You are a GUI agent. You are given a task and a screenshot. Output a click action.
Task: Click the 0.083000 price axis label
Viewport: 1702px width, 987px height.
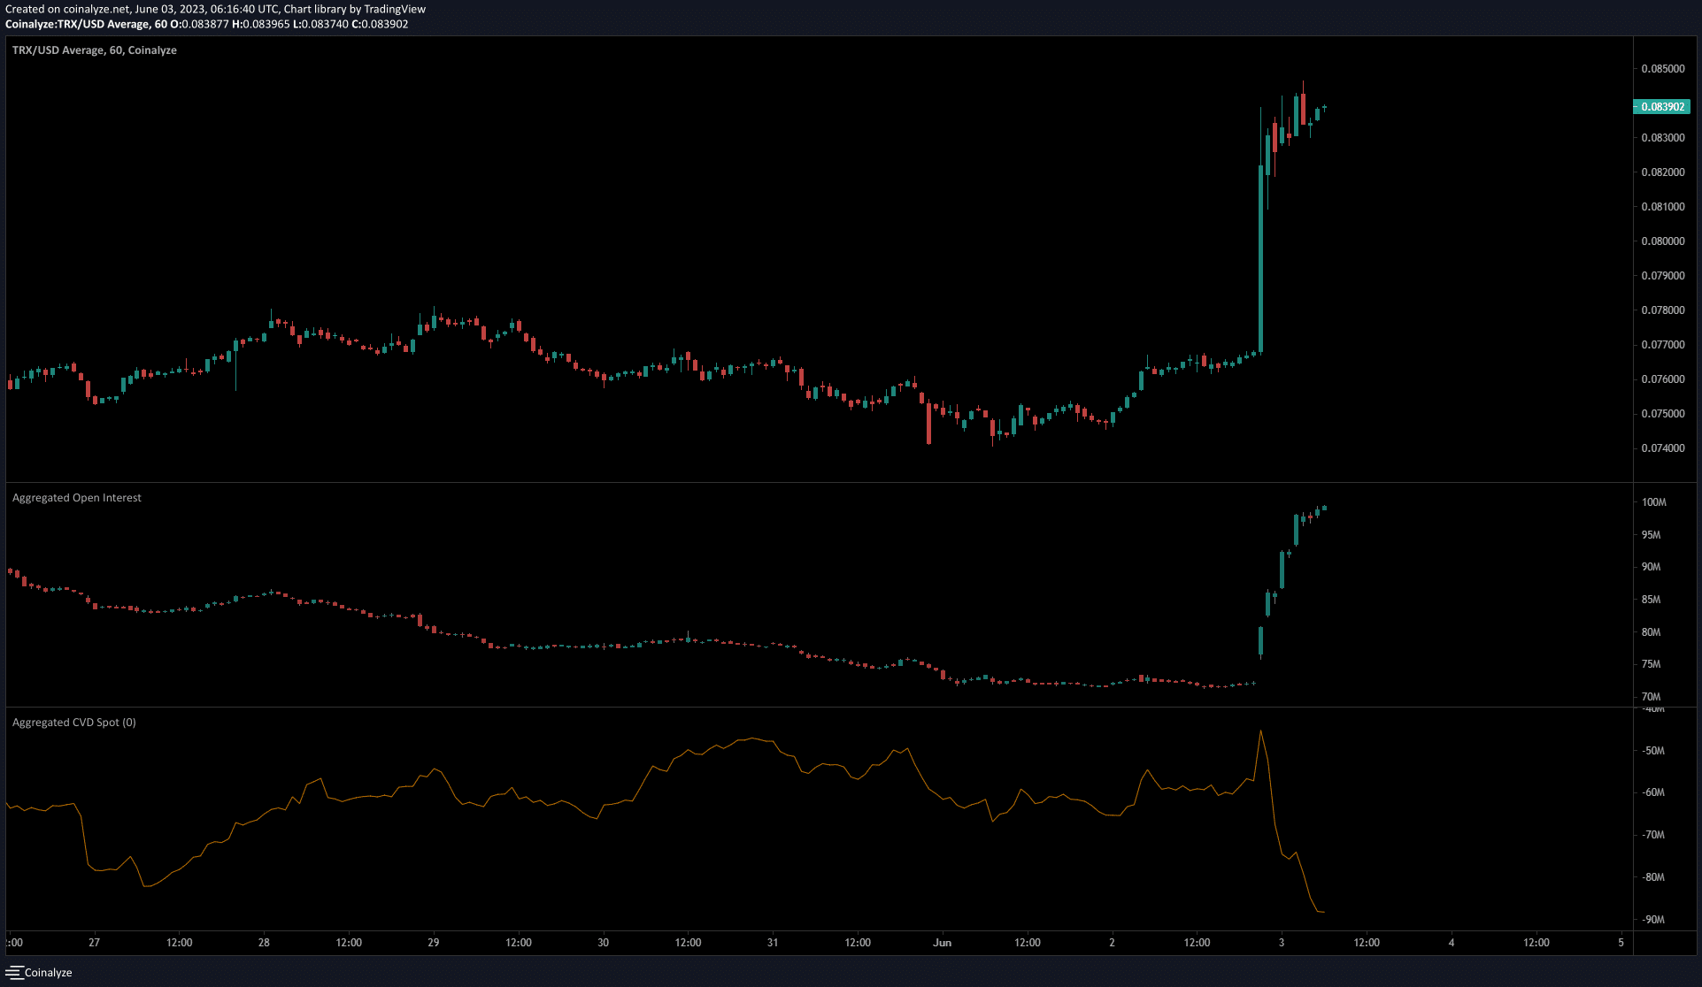(1663, 138)
